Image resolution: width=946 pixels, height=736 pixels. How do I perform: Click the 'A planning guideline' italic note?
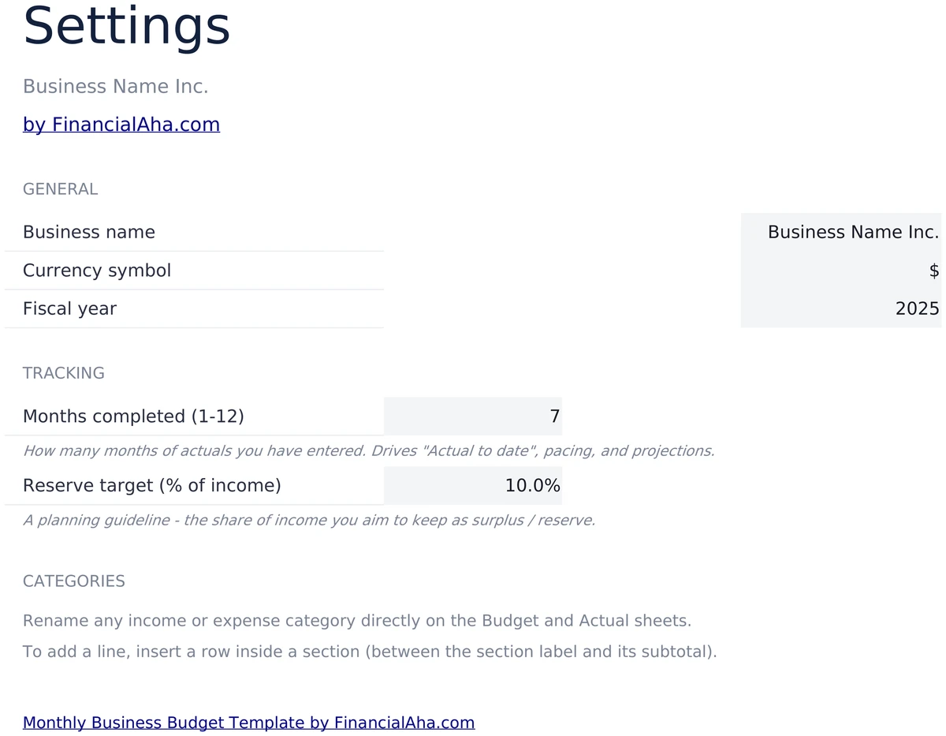[309, 521]
